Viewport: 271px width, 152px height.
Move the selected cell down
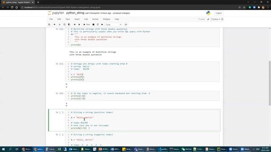click(79, 24)
